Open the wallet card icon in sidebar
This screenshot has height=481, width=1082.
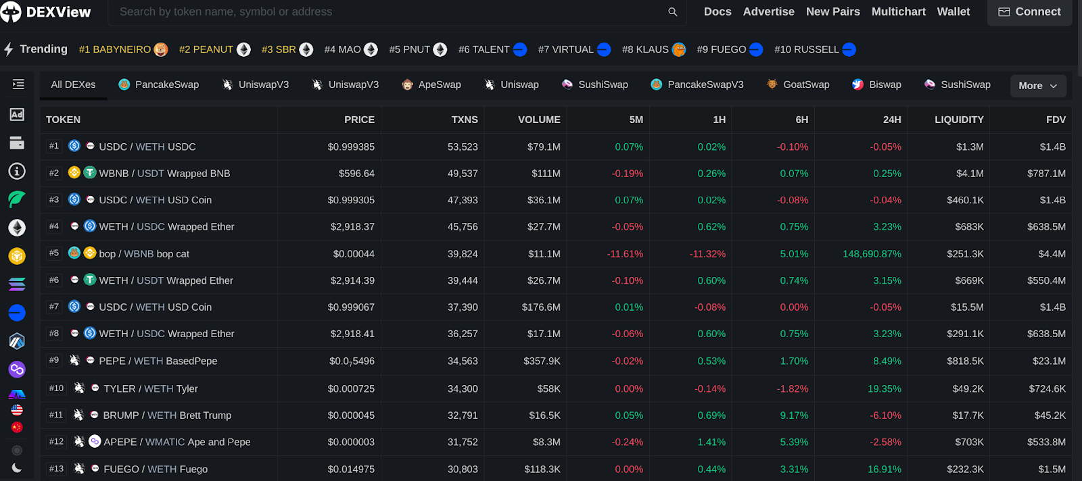[17, 143]
